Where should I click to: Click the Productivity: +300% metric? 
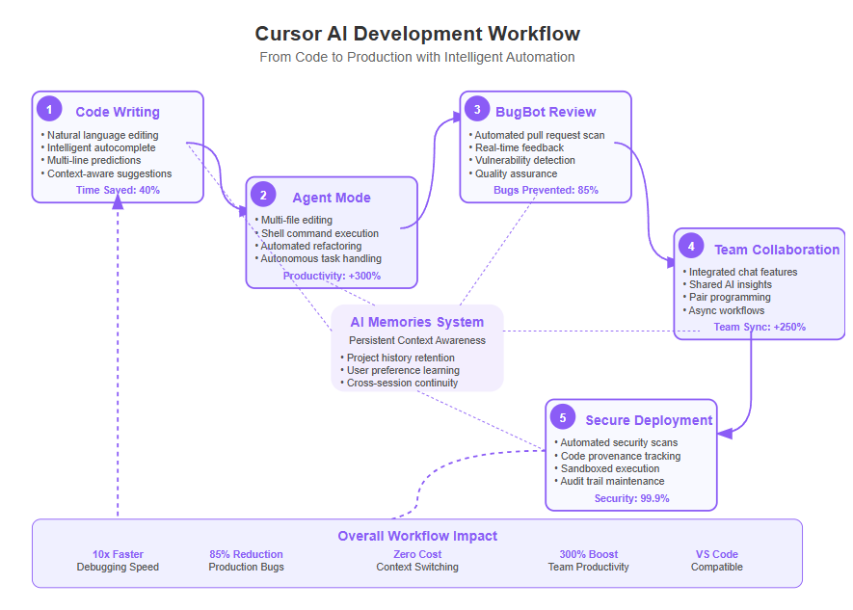(332, 276)
